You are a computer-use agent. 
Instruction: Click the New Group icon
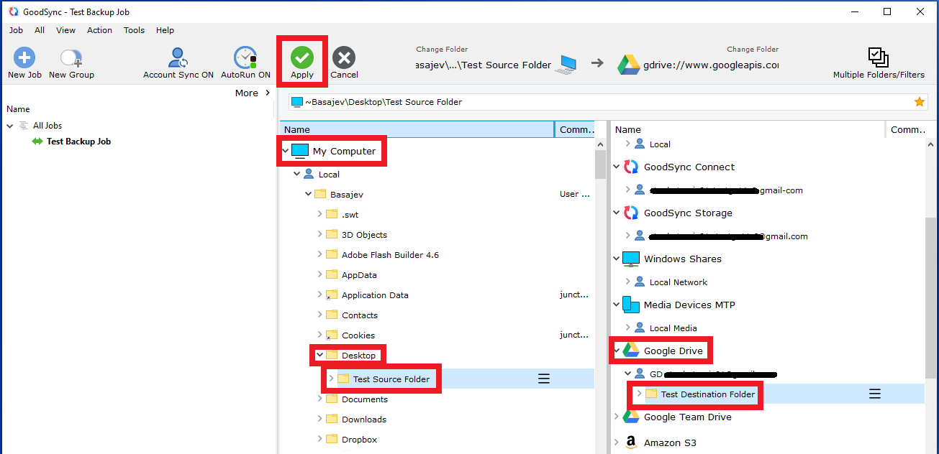[71, 58]
